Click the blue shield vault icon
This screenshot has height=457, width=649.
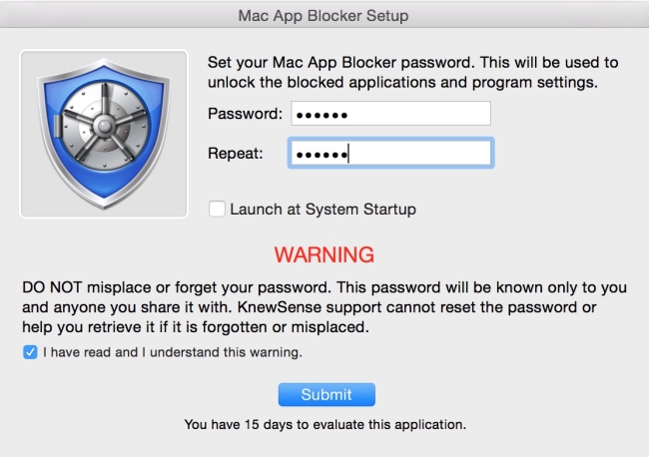point(104,134)
